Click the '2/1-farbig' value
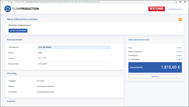The image size is (189, 107). coord(40,81)
